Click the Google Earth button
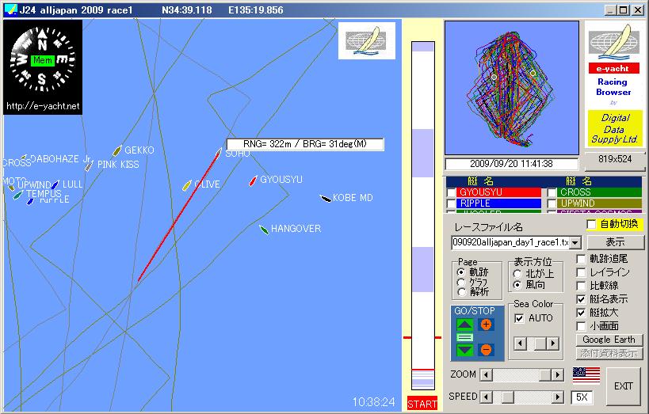 click(x=609, y=340)
